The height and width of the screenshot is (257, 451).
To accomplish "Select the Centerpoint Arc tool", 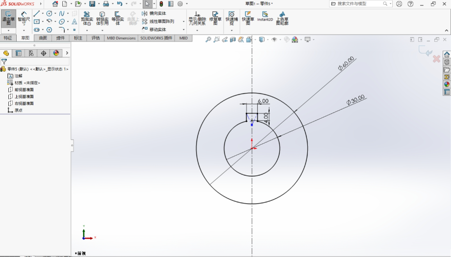I will click(49, 21).
